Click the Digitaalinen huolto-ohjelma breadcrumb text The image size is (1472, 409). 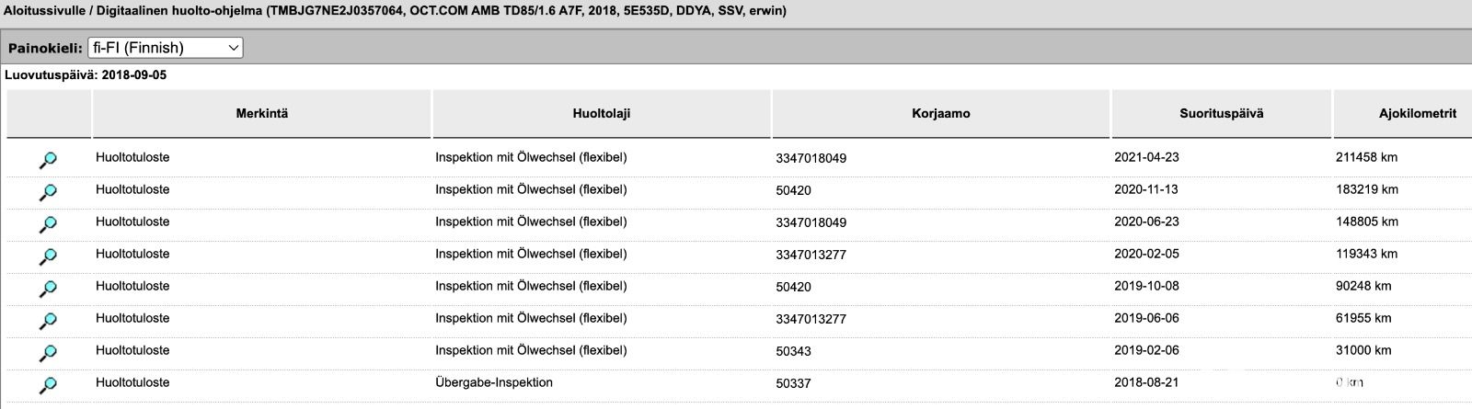(x=169, y=11)
